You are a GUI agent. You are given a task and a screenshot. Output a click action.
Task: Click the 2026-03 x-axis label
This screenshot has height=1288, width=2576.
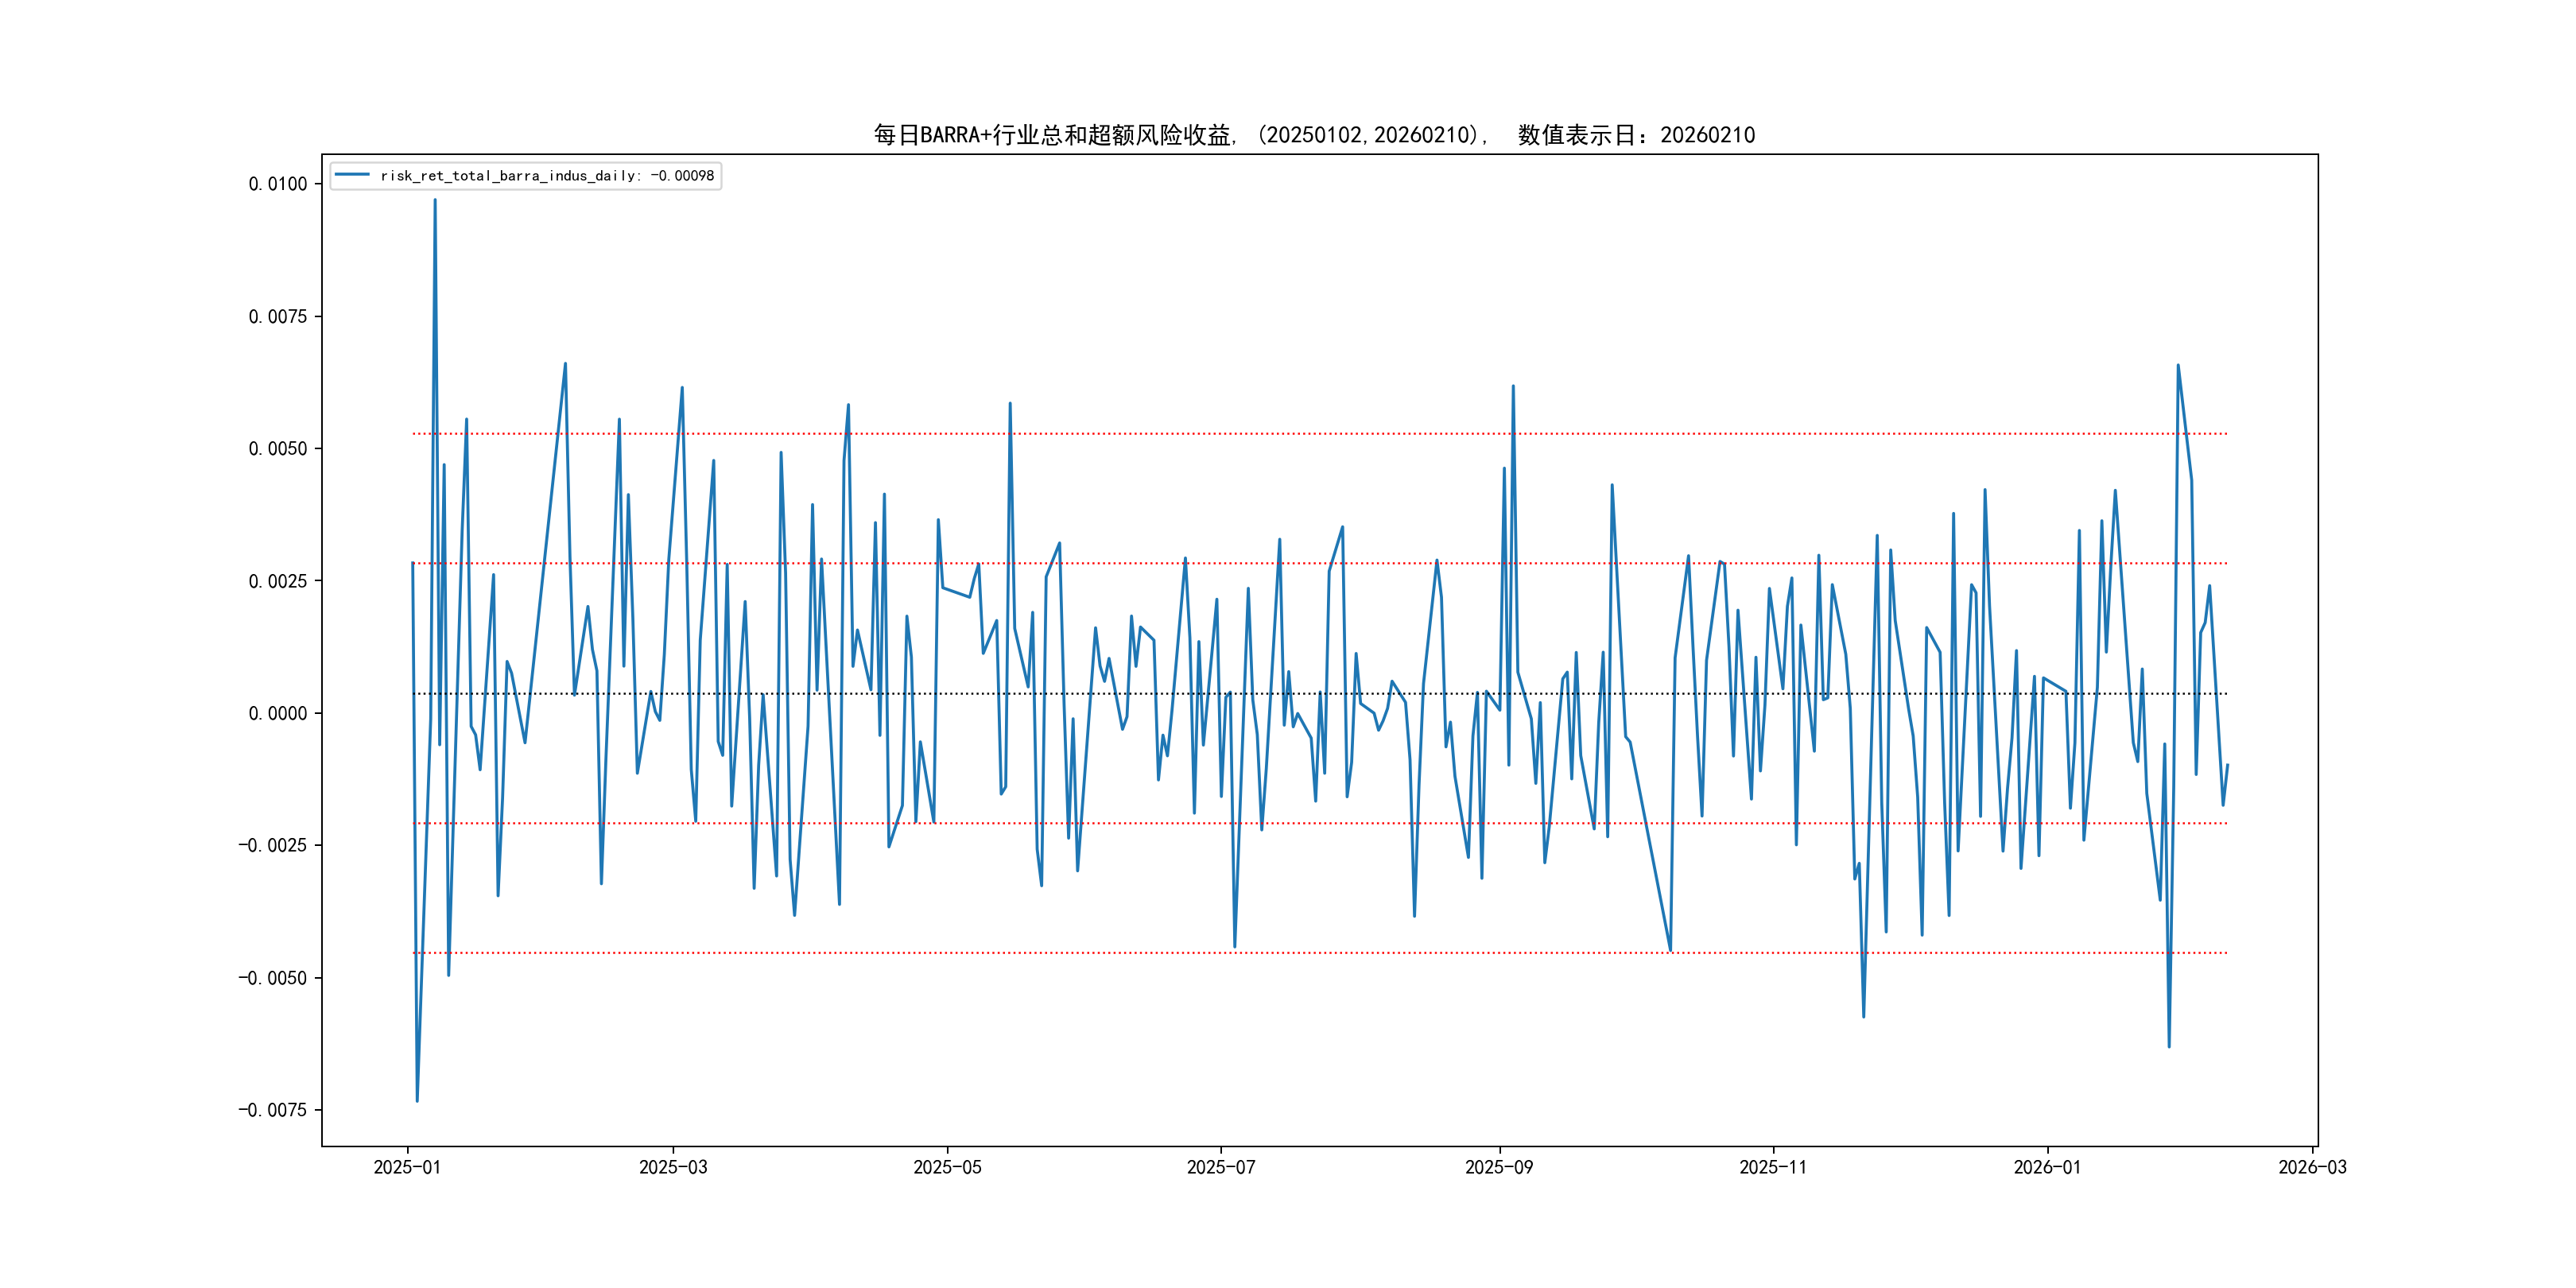tap(2311, 1167)
